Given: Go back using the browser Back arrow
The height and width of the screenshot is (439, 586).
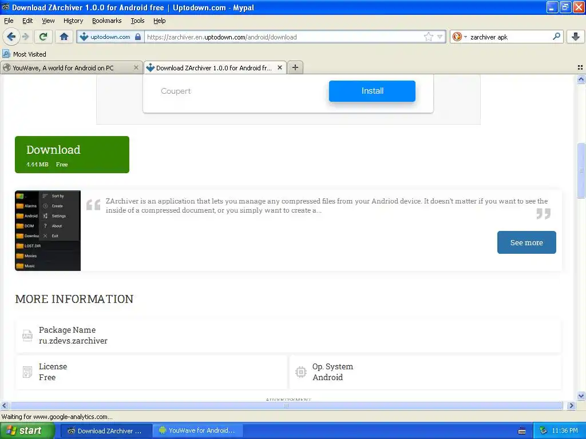Looking at the screenshot, I should point(11,37).
